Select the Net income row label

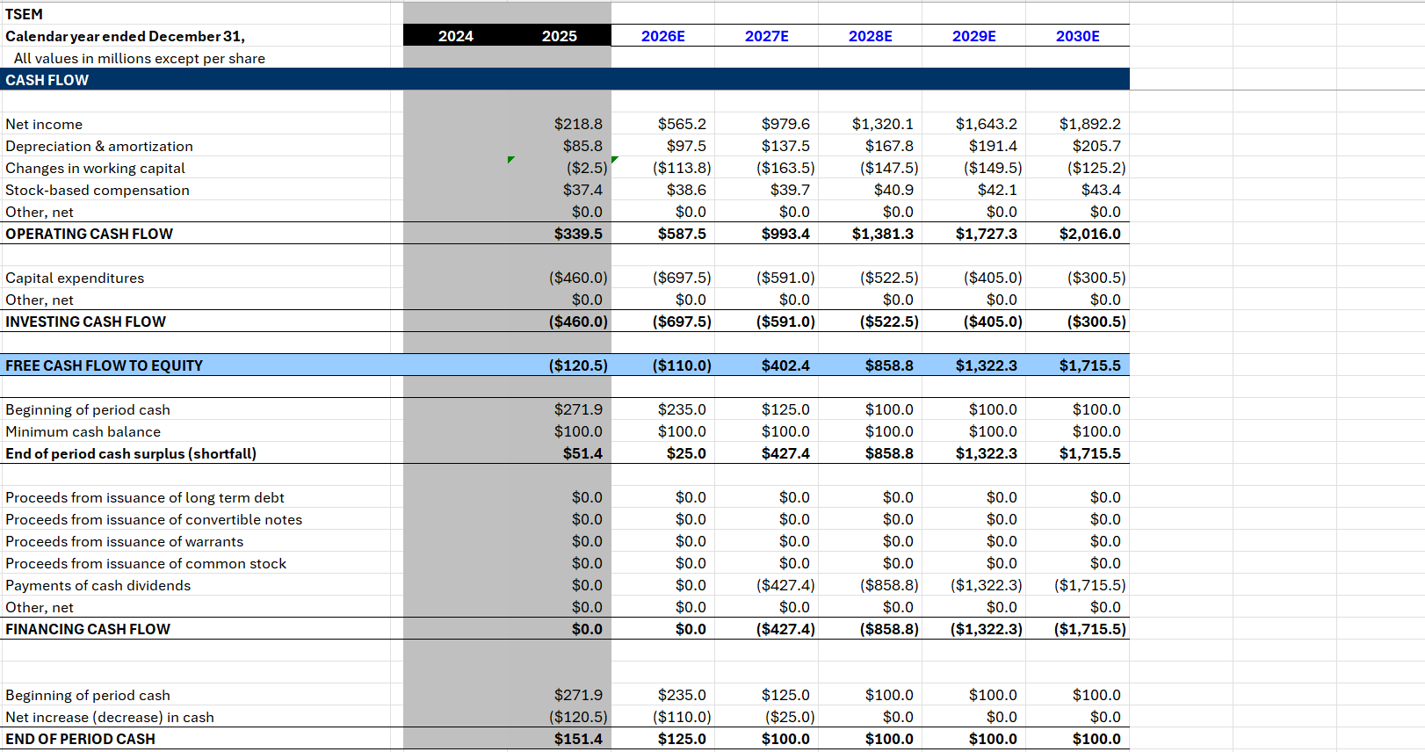pyautogui.click(x=44, y=124)
